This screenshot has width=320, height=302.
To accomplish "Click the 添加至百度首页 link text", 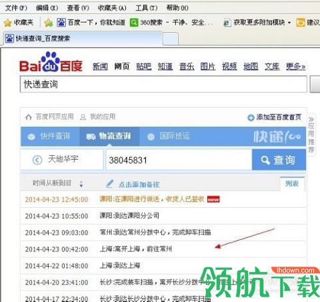I will coord(279,117).
